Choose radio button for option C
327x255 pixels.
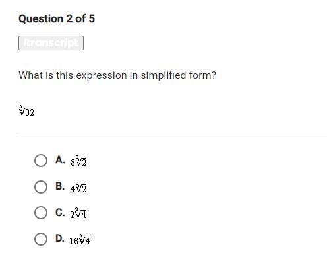point(41,213)
